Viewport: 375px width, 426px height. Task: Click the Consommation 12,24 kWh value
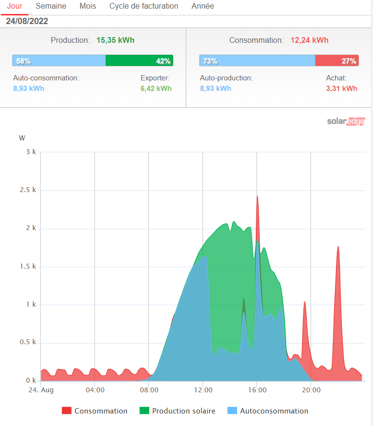(x=309, y=40)
